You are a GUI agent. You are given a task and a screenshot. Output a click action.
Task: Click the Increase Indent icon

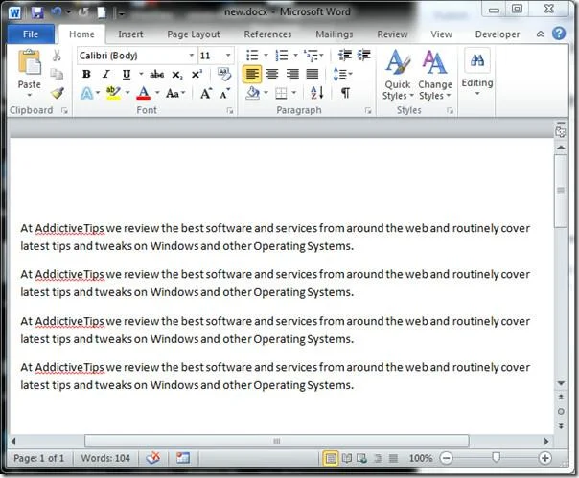click(364, 55)
